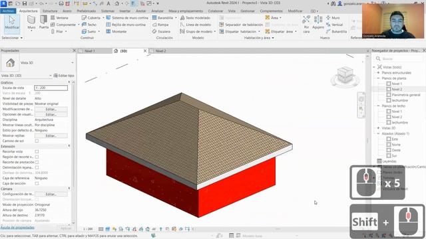
Task: Open the Estructura ribbon tab
Action: 50,11
